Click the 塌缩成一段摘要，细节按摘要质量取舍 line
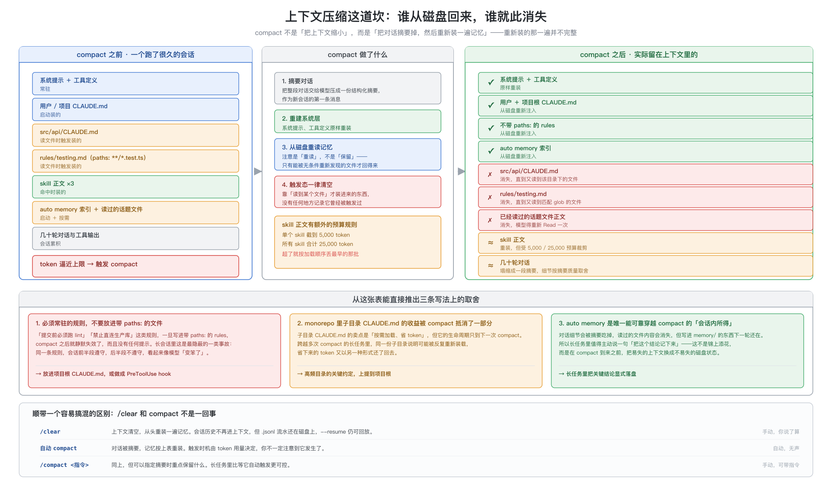 click(x=544, y=270)
